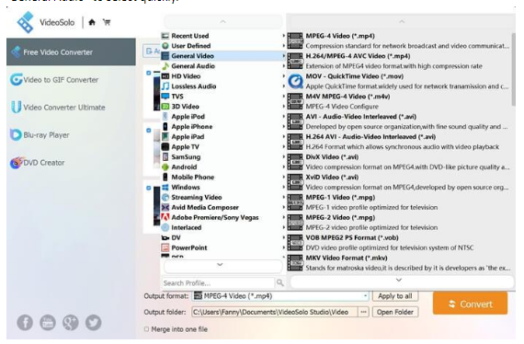Click the MKV Video Format icon
524x344 pixels.
(x=295, y=263)
